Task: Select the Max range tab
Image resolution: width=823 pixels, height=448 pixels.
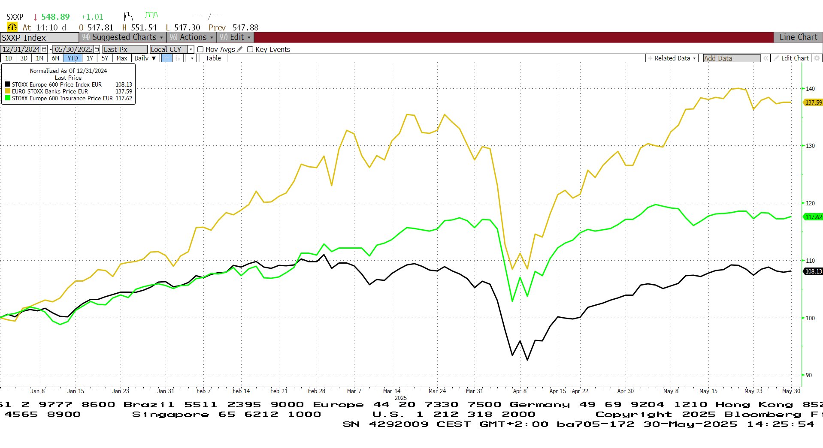Action: point(122,58)
